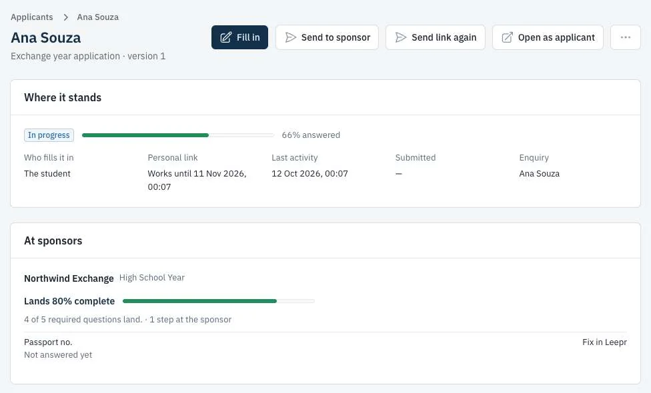
Task: Click the 'High School Year' program label
Action: (x=152, y=278)
